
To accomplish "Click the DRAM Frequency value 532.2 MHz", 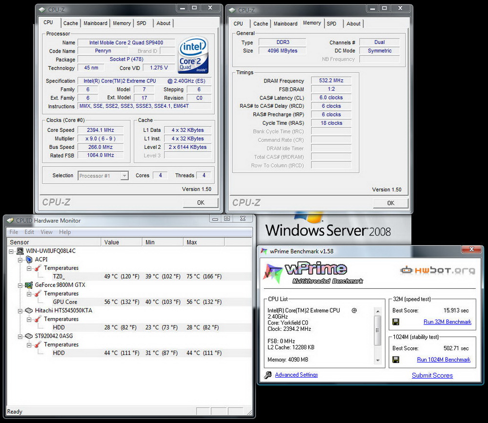I will [x=331, y=81].
